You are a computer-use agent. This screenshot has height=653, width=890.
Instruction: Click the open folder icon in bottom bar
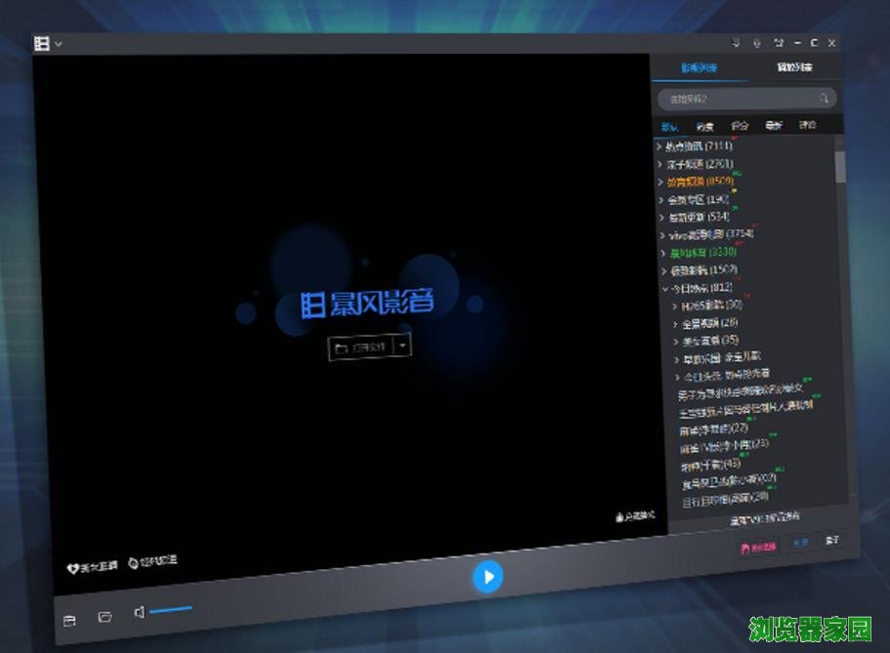[x=105, y=618]
